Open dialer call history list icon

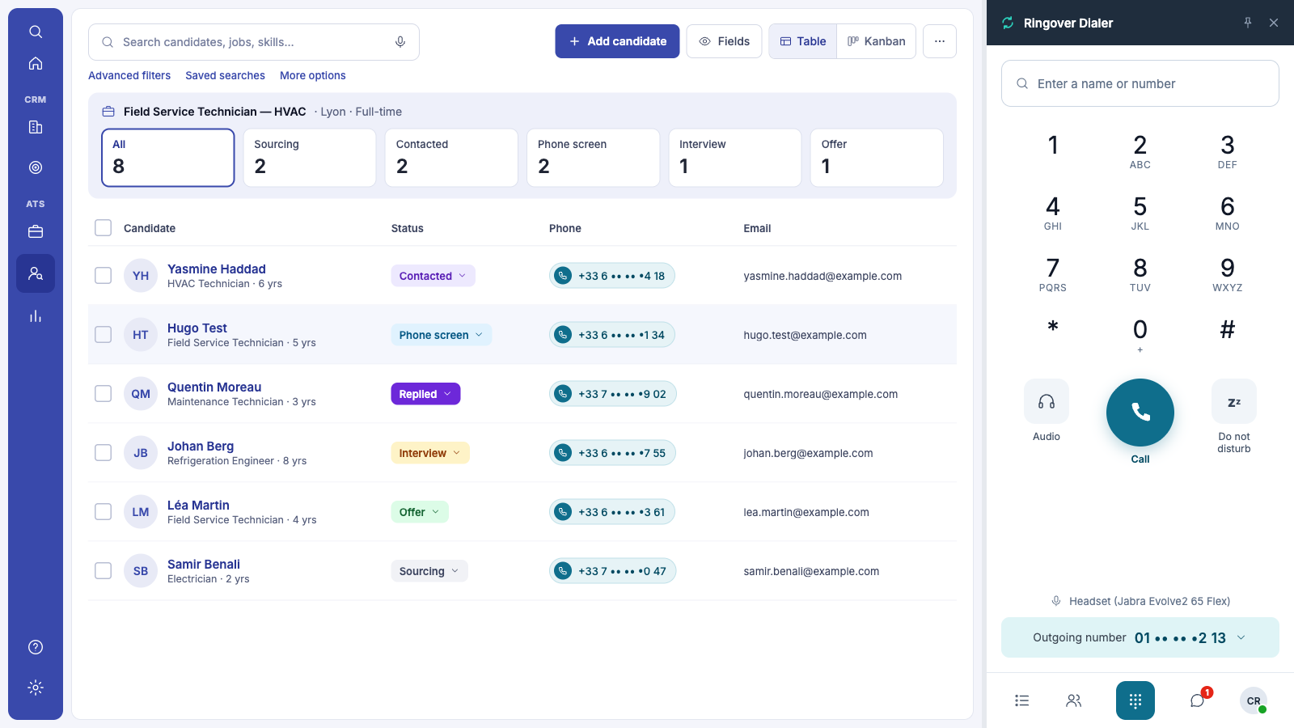pos(1022,700)
